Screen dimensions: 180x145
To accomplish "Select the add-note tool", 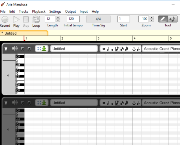I will (172, 19).
